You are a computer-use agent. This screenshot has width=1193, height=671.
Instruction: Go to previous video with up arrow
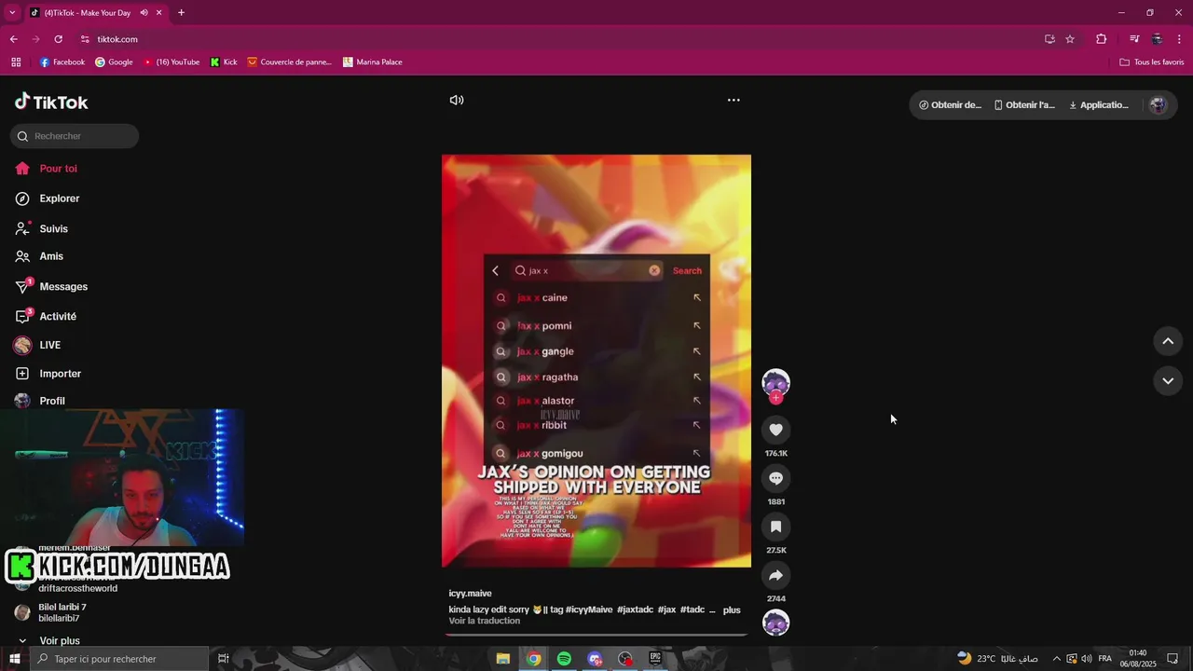coord(1168,341)
